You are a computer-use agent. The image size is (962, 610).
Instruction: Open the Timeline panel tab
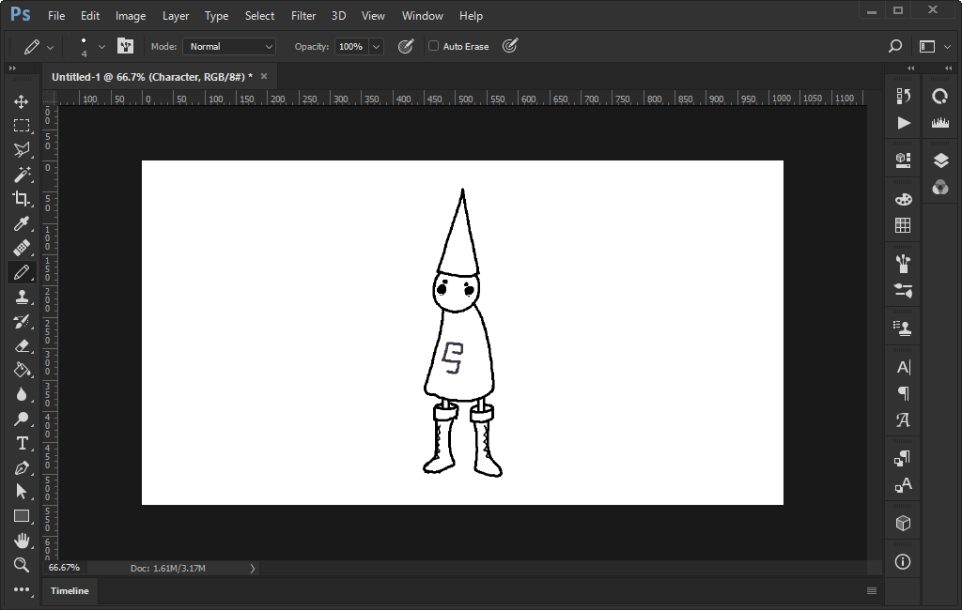[x=70, y=590]
